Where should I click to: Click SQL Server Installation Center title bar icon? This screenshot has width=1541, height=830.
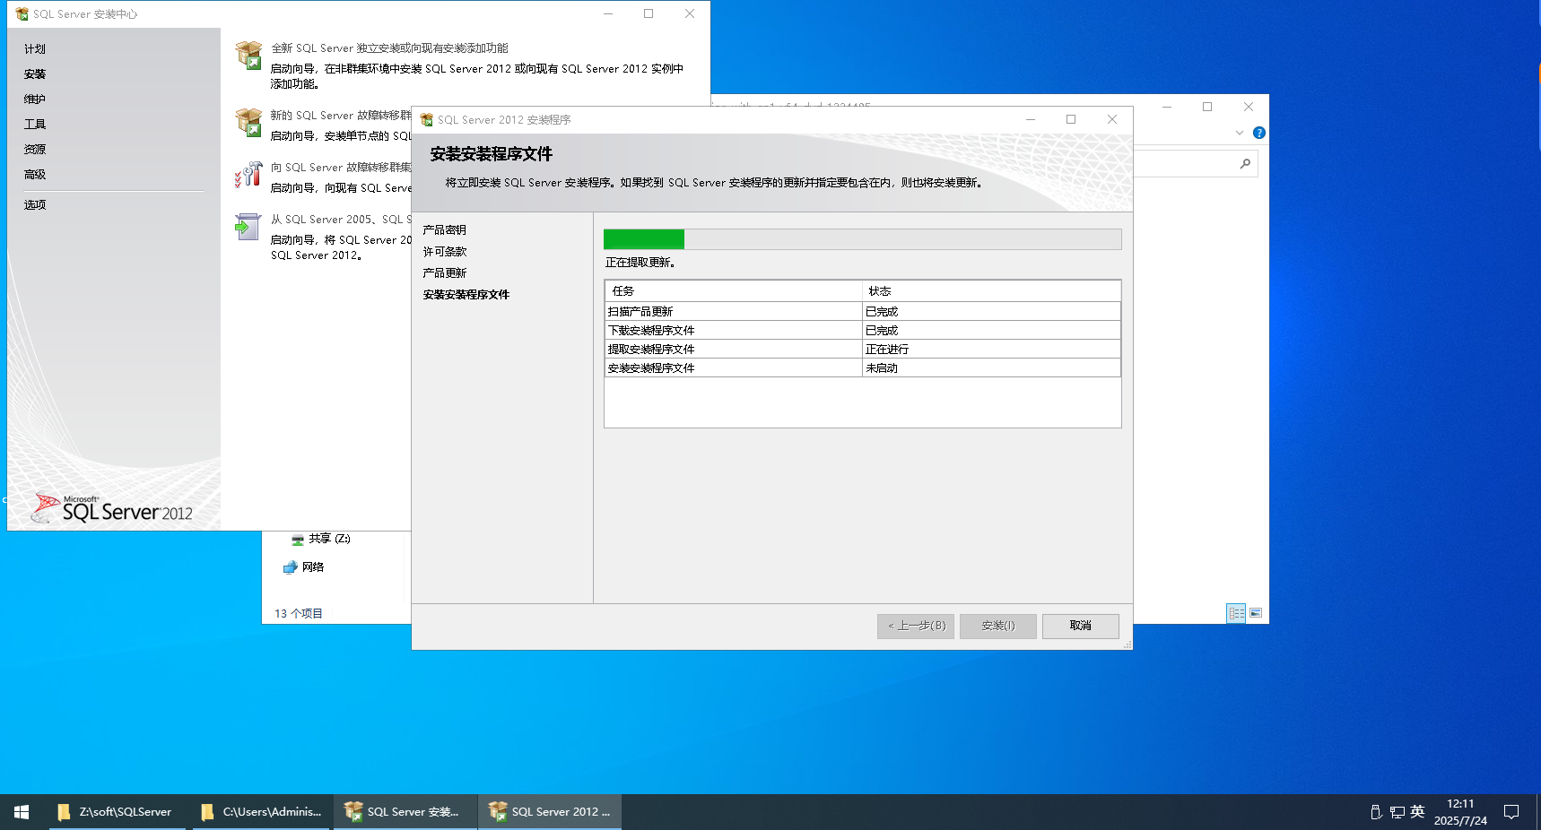coord(22,13)
